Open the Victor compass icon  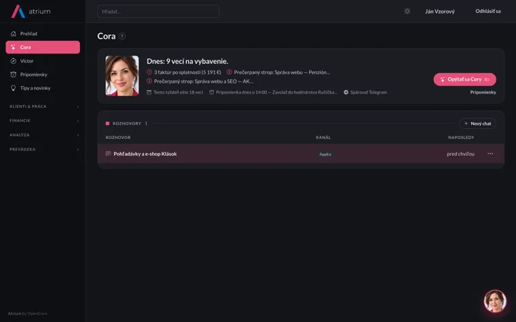(13, 61)
